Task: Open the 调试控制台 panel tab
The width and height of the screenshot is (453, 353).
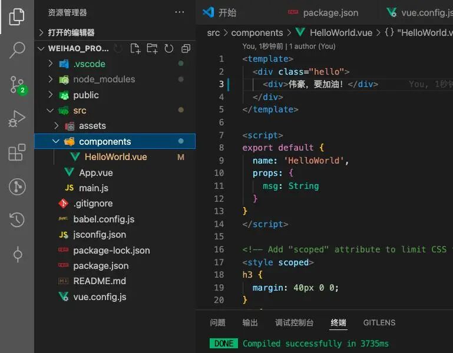Action: click(294, 322)
